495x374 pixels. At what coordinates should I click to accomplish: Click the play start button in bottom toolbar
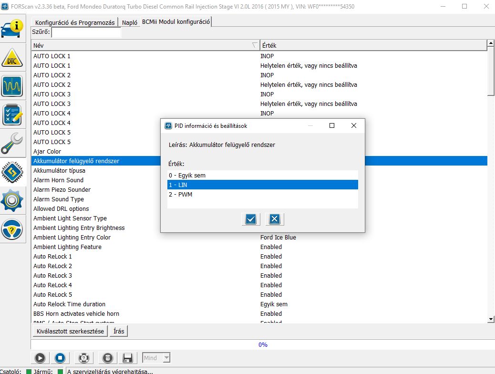[x=40, y=358]
